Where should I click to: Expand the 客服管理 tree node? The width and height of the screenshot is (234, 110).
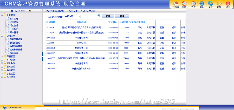tap(2, 56)
